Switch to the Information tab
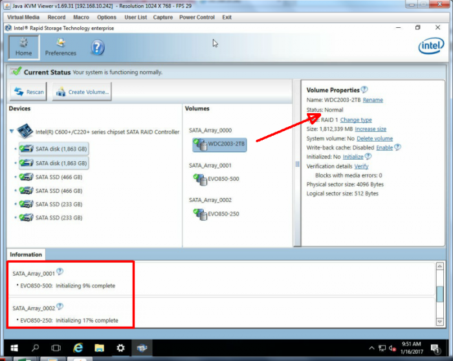453x361 pixels. coord(26,254)
